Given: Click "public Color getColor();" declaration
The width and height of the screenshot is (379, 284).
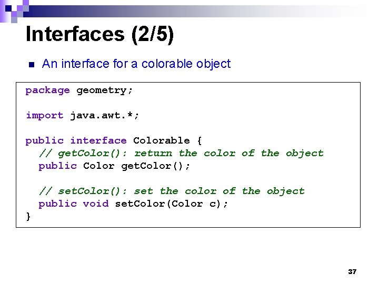Looking at the screenshot, I should click(x=114, y=166).
